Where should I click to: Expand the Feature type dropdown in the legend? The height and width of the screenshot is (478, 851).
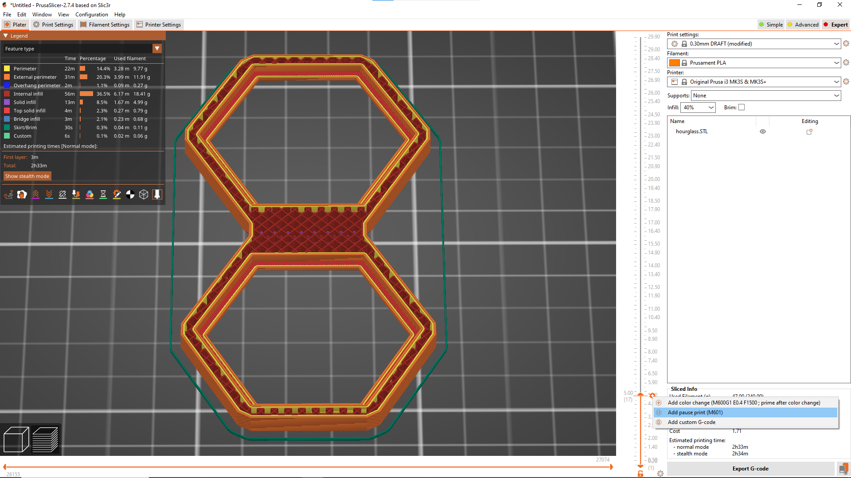157,48
